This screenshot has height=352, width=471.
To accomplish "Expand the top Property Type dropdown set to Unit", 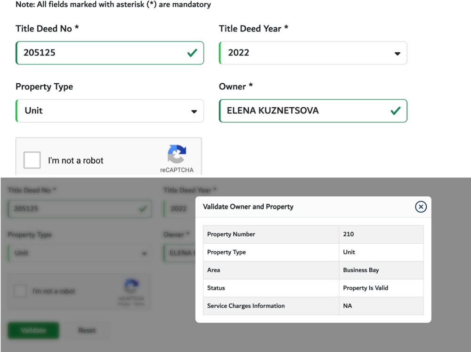I will tap(110, 111).
